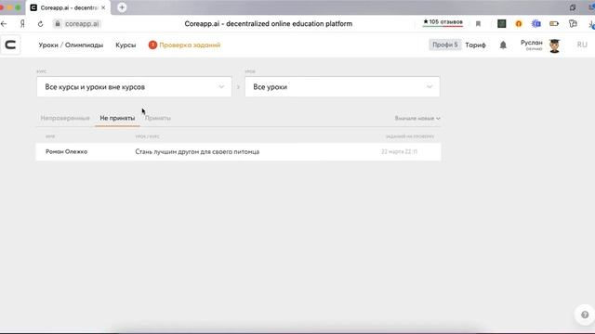Click the red 3 notification badge

pos(152,45)
